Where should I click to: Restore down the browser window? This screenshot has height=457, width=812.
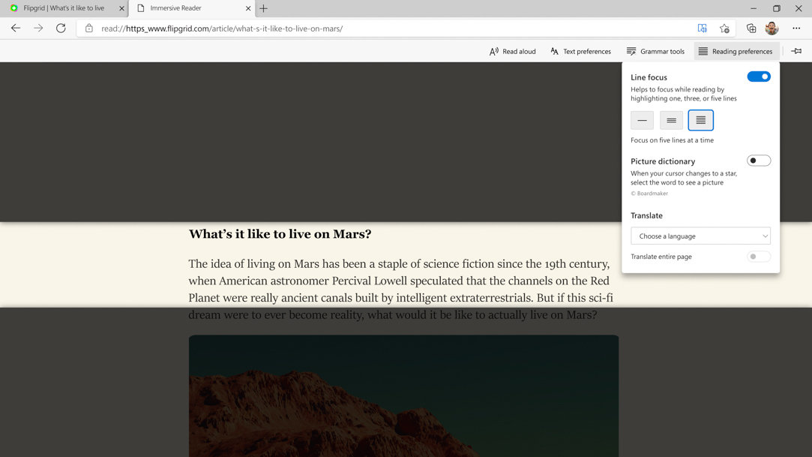point(776,8)
